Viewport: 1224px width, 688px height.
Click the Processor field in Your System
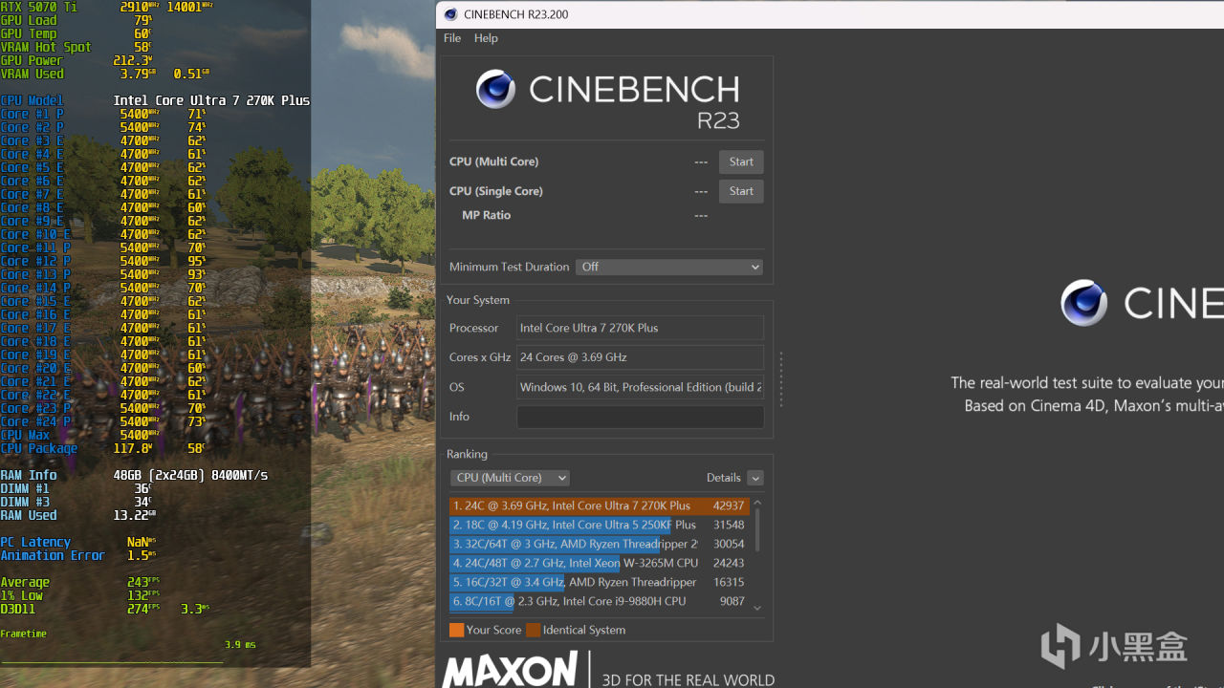640,328
